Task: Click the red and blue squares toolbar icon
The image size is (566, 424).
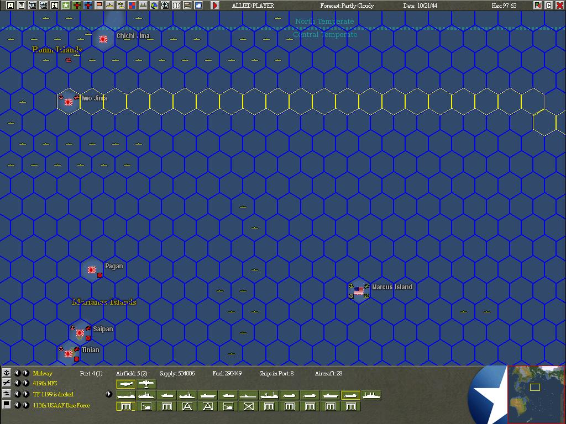Action: (x=132, y=6)
